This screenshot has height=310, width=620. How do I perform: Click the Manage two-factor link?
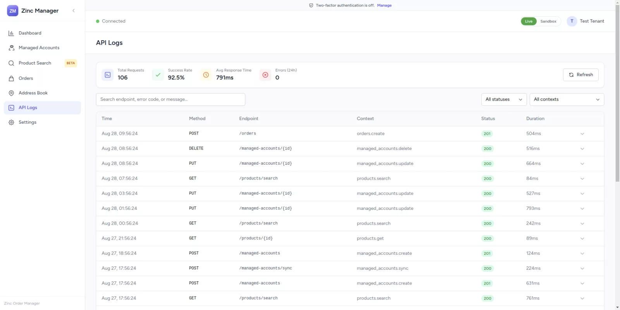384,5
